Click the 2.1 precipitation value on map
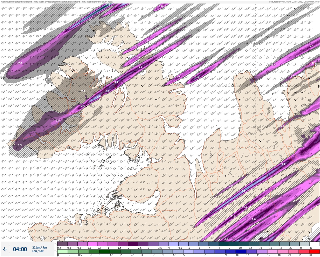 (312, 46)
